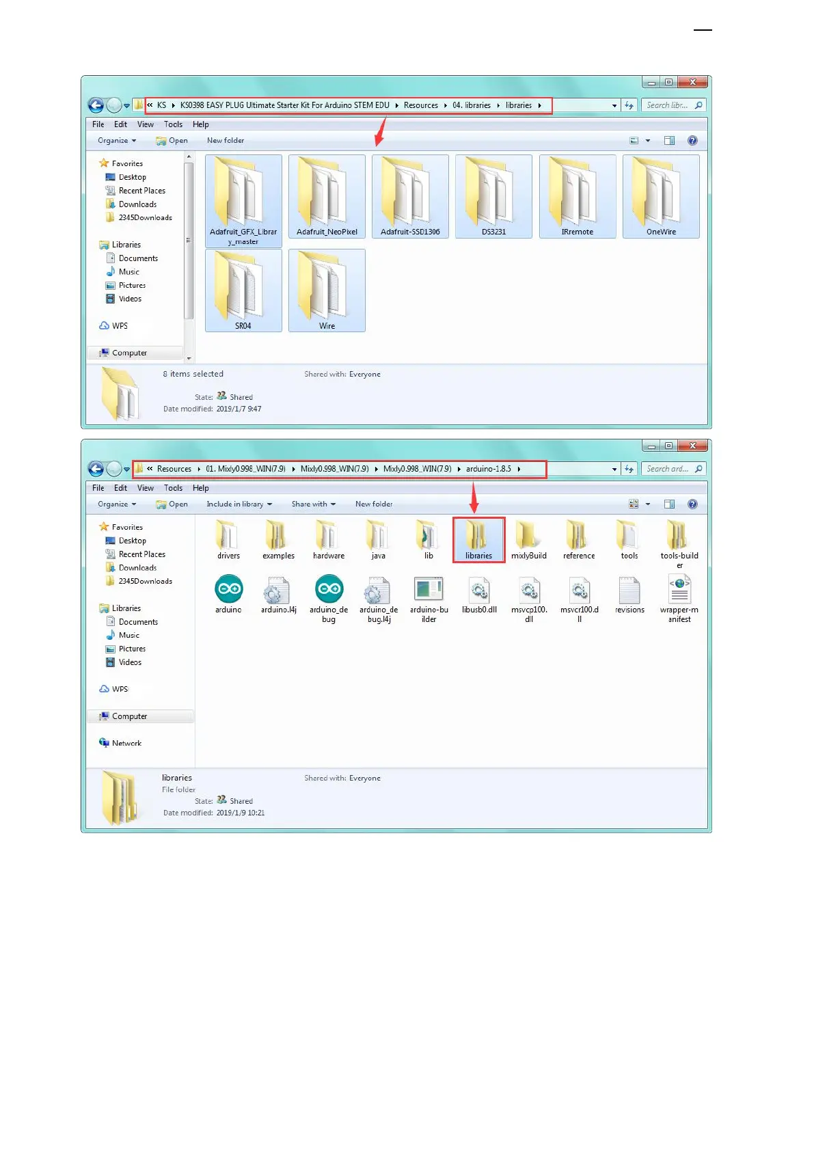
Task: Click New folder in top window toolbar
Action: click(x=226, y=141)
